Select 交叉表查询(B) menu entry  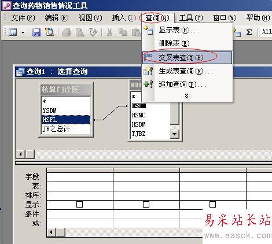(187, 57)
